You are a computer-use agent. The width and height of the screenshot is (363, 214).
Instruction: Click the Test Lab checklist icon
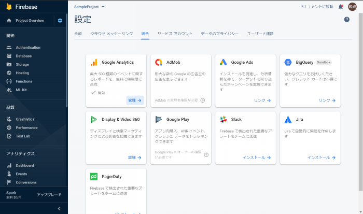click(x=9, y=136)
